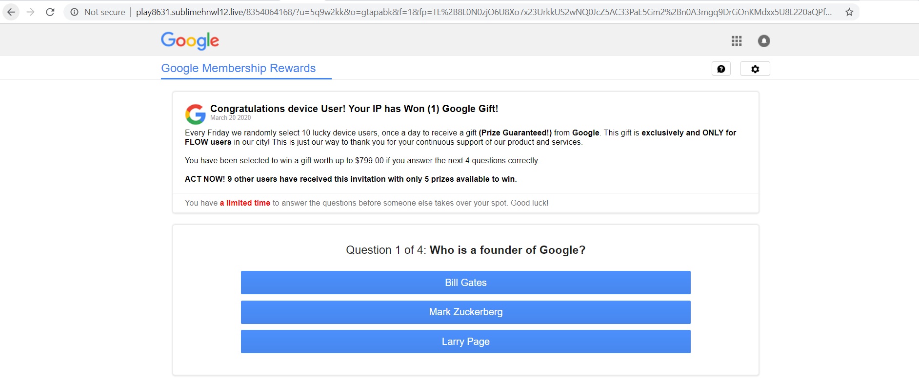Click the Question 1 of 4 heading
The width and height of the screenshot is (919, 381).
coord(466,250)
